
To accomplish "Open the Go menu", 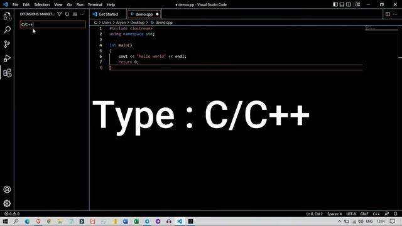I will [70, 4].
